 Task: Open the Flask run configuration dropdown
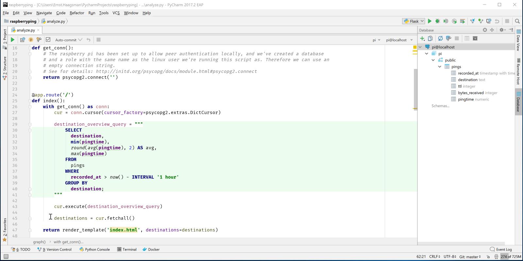click(x=413, y=21)
